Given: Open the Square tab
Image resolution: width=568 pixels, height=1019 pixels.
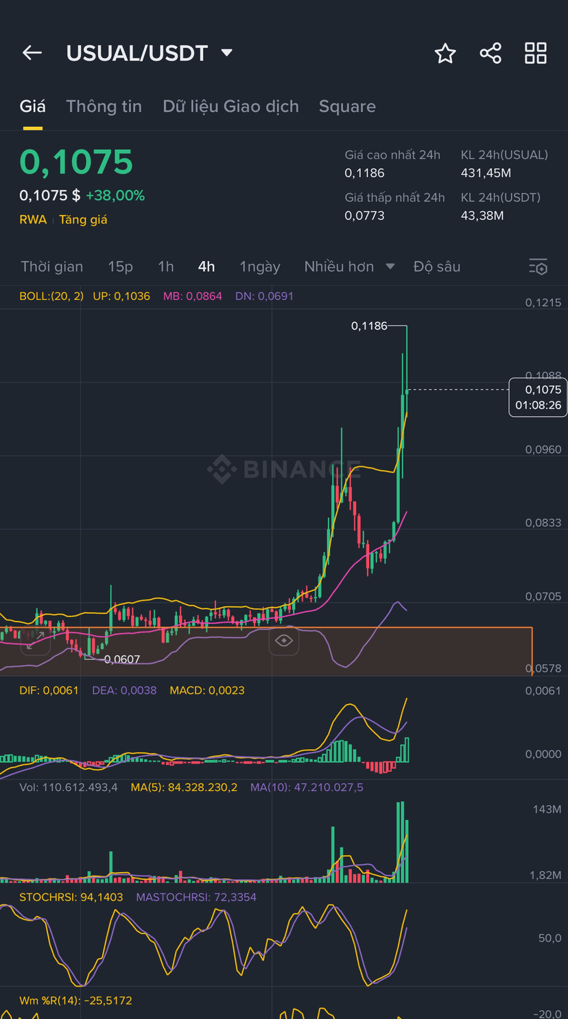Looking at the screenshot, I should pyautogui.click(x=347, y=106).
